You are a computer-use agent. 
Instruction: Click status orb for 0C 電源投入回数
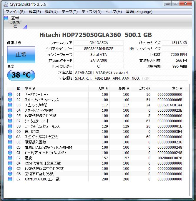(x=10, y=142)
